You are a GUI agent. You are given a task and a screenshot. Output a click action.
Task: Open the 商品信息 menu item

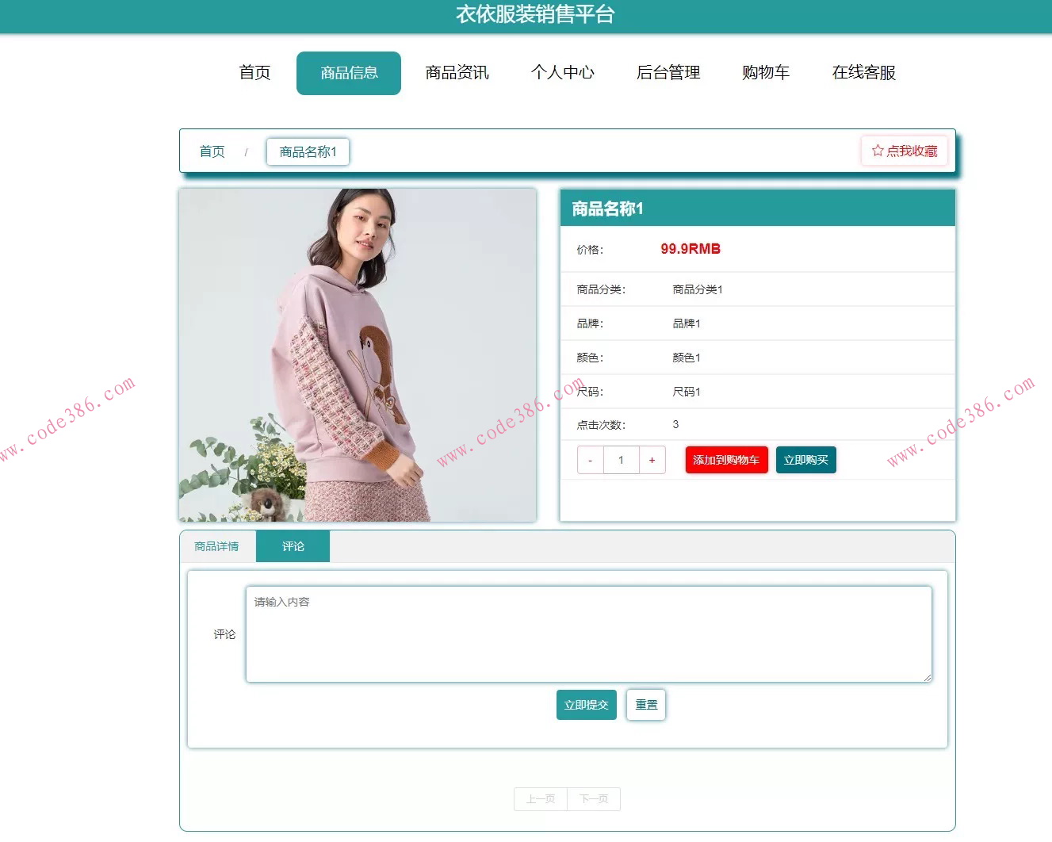click(349, 72)
